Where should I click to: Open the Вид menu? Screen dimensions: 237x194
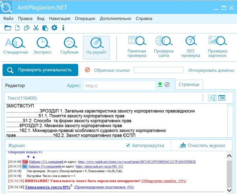point(41,19)
